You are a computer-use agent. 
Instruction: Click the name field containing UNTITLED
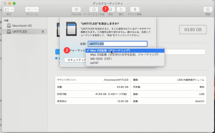coord(118,44)
